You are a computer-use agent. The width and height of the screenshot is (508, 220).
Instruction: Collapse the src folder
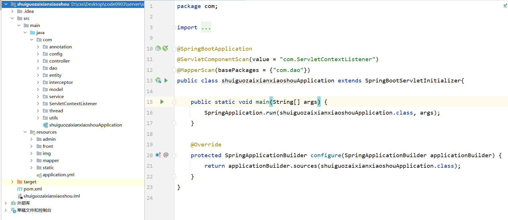(x=12, y=18)
